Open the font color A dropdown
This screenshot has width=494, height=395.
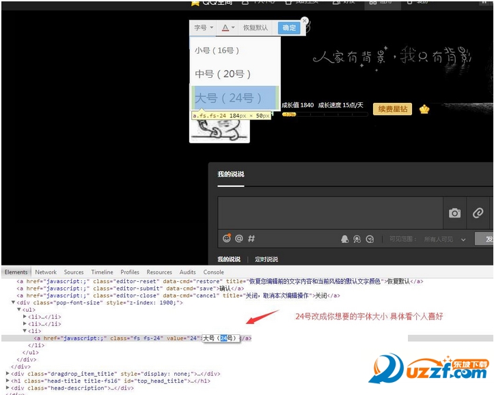click(228, 28)
